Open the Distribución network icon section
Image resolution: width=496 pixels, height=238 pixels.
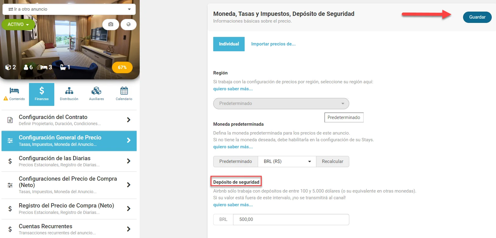click(69, 94)
